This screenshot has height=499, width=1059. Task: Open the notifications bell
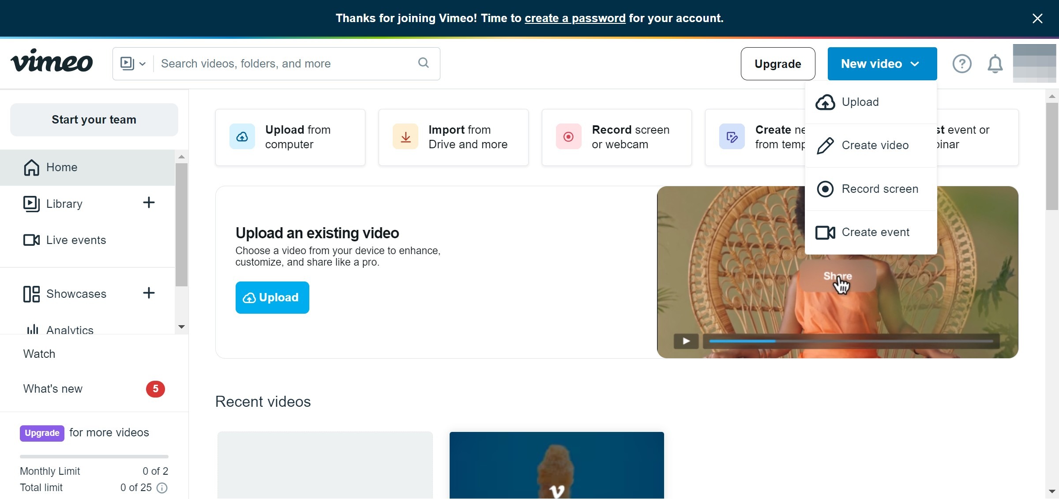[x=995, y=64]
